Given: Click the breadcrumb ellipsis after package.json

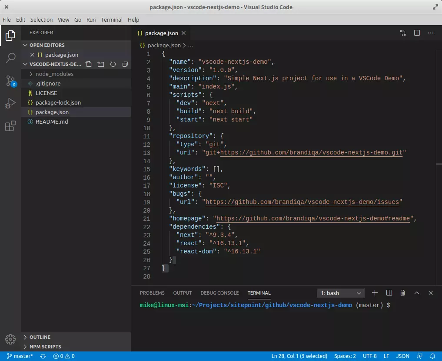Looking at the screenshot, I should coord(190,45).
